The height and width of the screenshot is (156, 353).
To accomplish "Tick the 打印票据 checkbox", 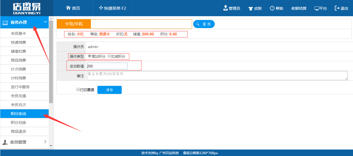I will point(78,89).
